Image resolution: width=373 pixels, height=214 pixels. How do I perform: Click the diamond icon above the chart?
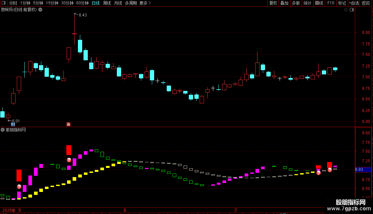346,10
